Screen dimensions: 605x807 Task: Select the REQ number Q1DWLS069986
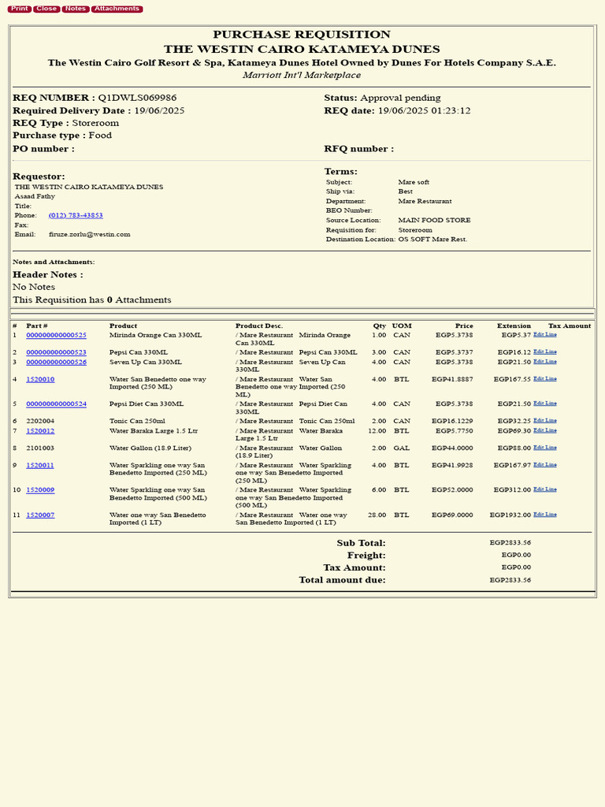click(x=137, y=98)
